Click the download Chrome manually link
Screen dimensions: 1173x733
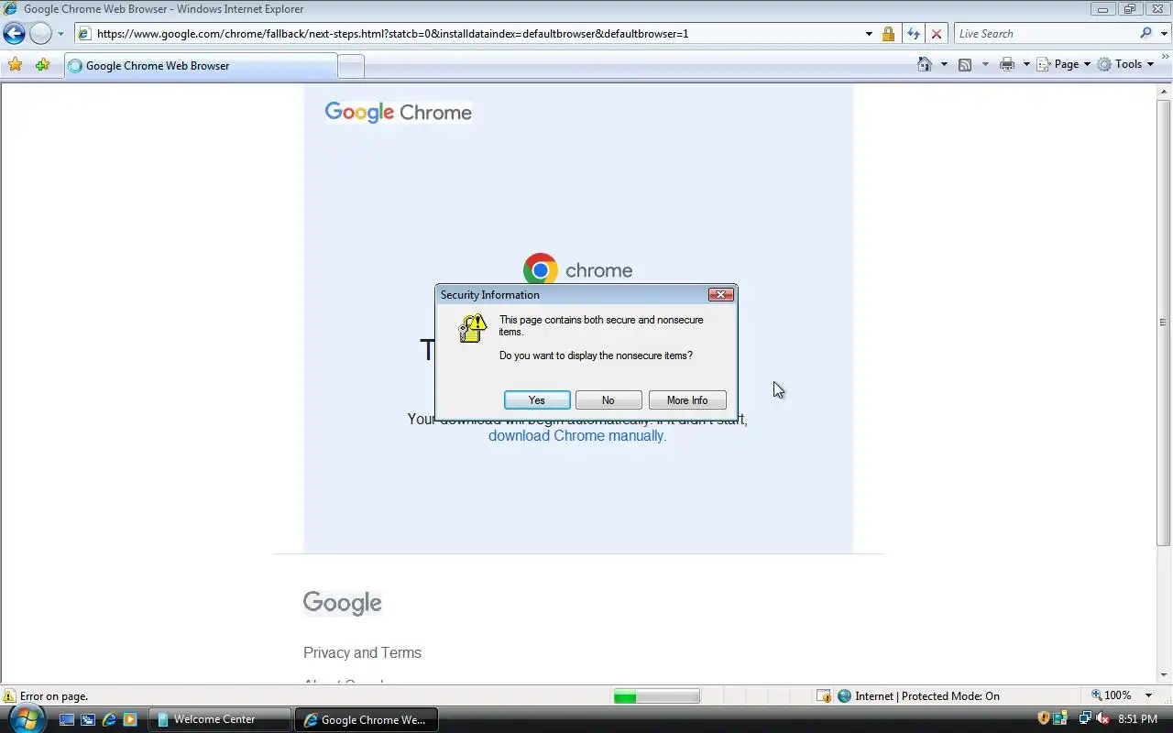[577, 436]
